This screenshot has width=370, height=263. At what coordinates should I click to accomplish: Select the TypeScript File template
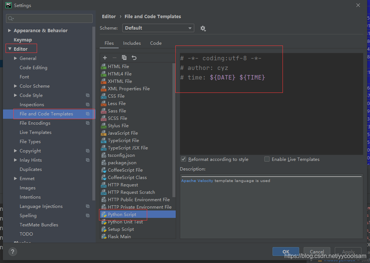pyautogui.click(x=138, y=140)
